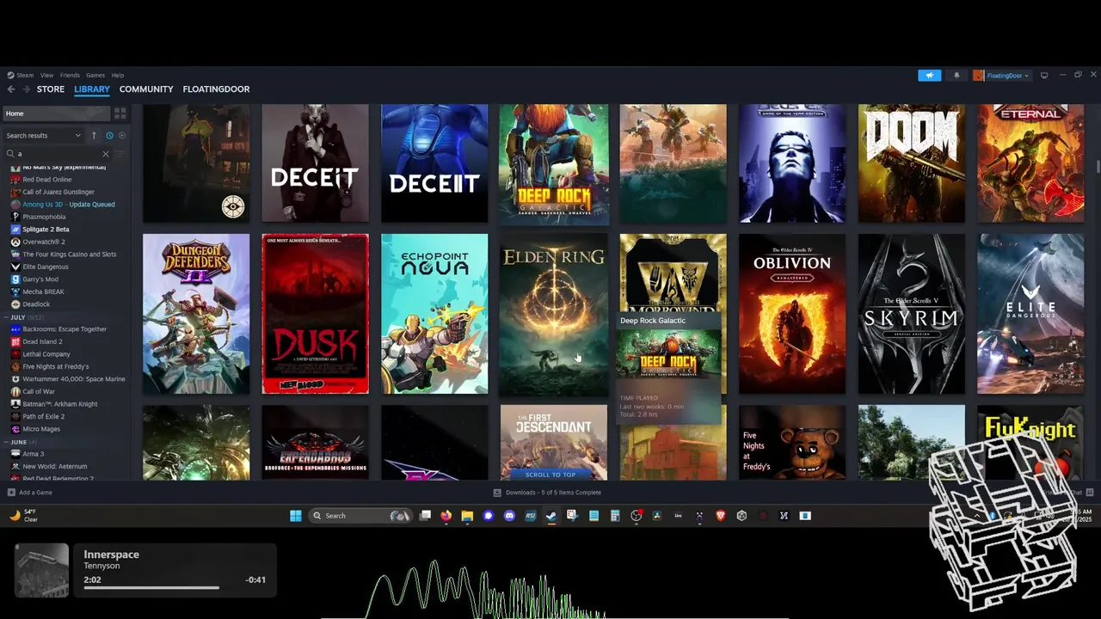Open the Steam announcements megaphone button
The image size is (1101, 619).
click(929, 76)
